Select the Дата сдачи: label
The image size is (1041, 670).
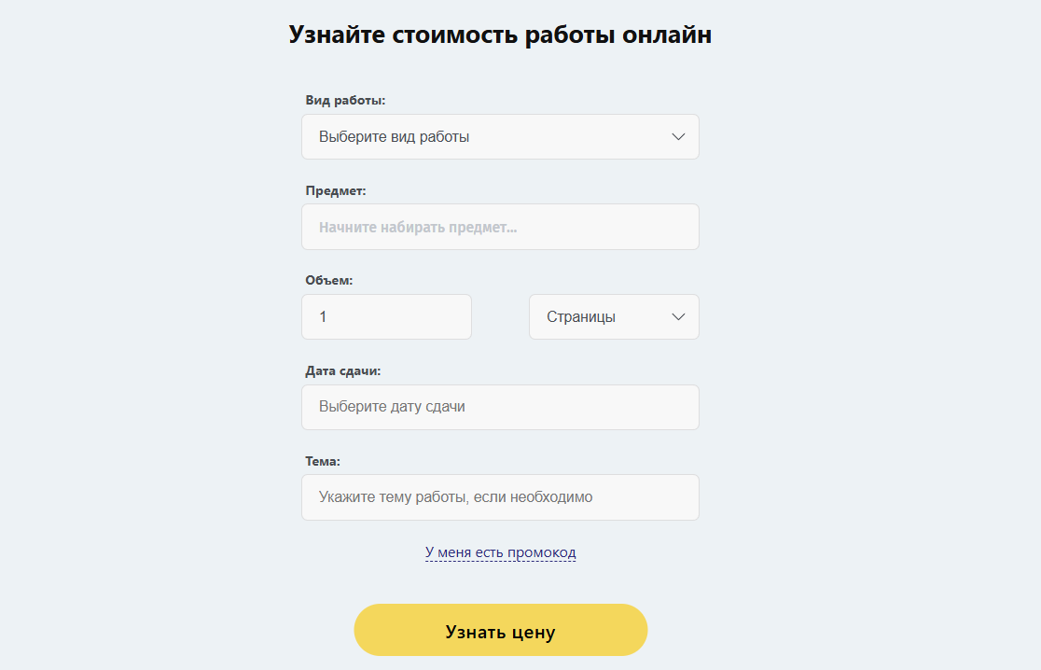pos(342,371)
